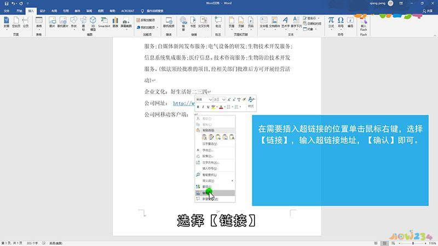The height and width of the screenshot is (246, 438).
Task: Open the Screenshot (屏幕截图) dropdown
Action: coord(126,23)
